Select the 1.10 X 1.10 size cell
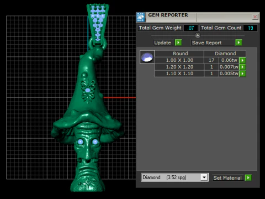Image resolution: width=265 pixels, height=199 pixels. point(179,74)
